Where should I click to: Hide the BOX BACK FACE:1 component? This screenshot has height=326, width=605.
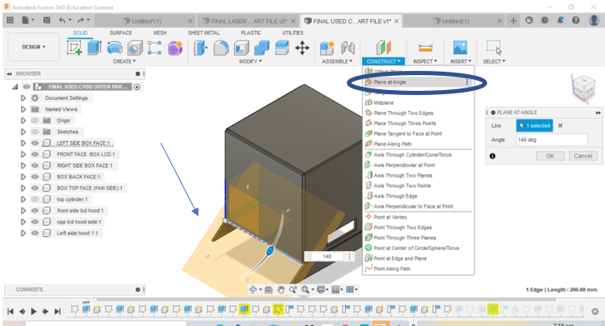pyautogui.click(x=35, y=177)
